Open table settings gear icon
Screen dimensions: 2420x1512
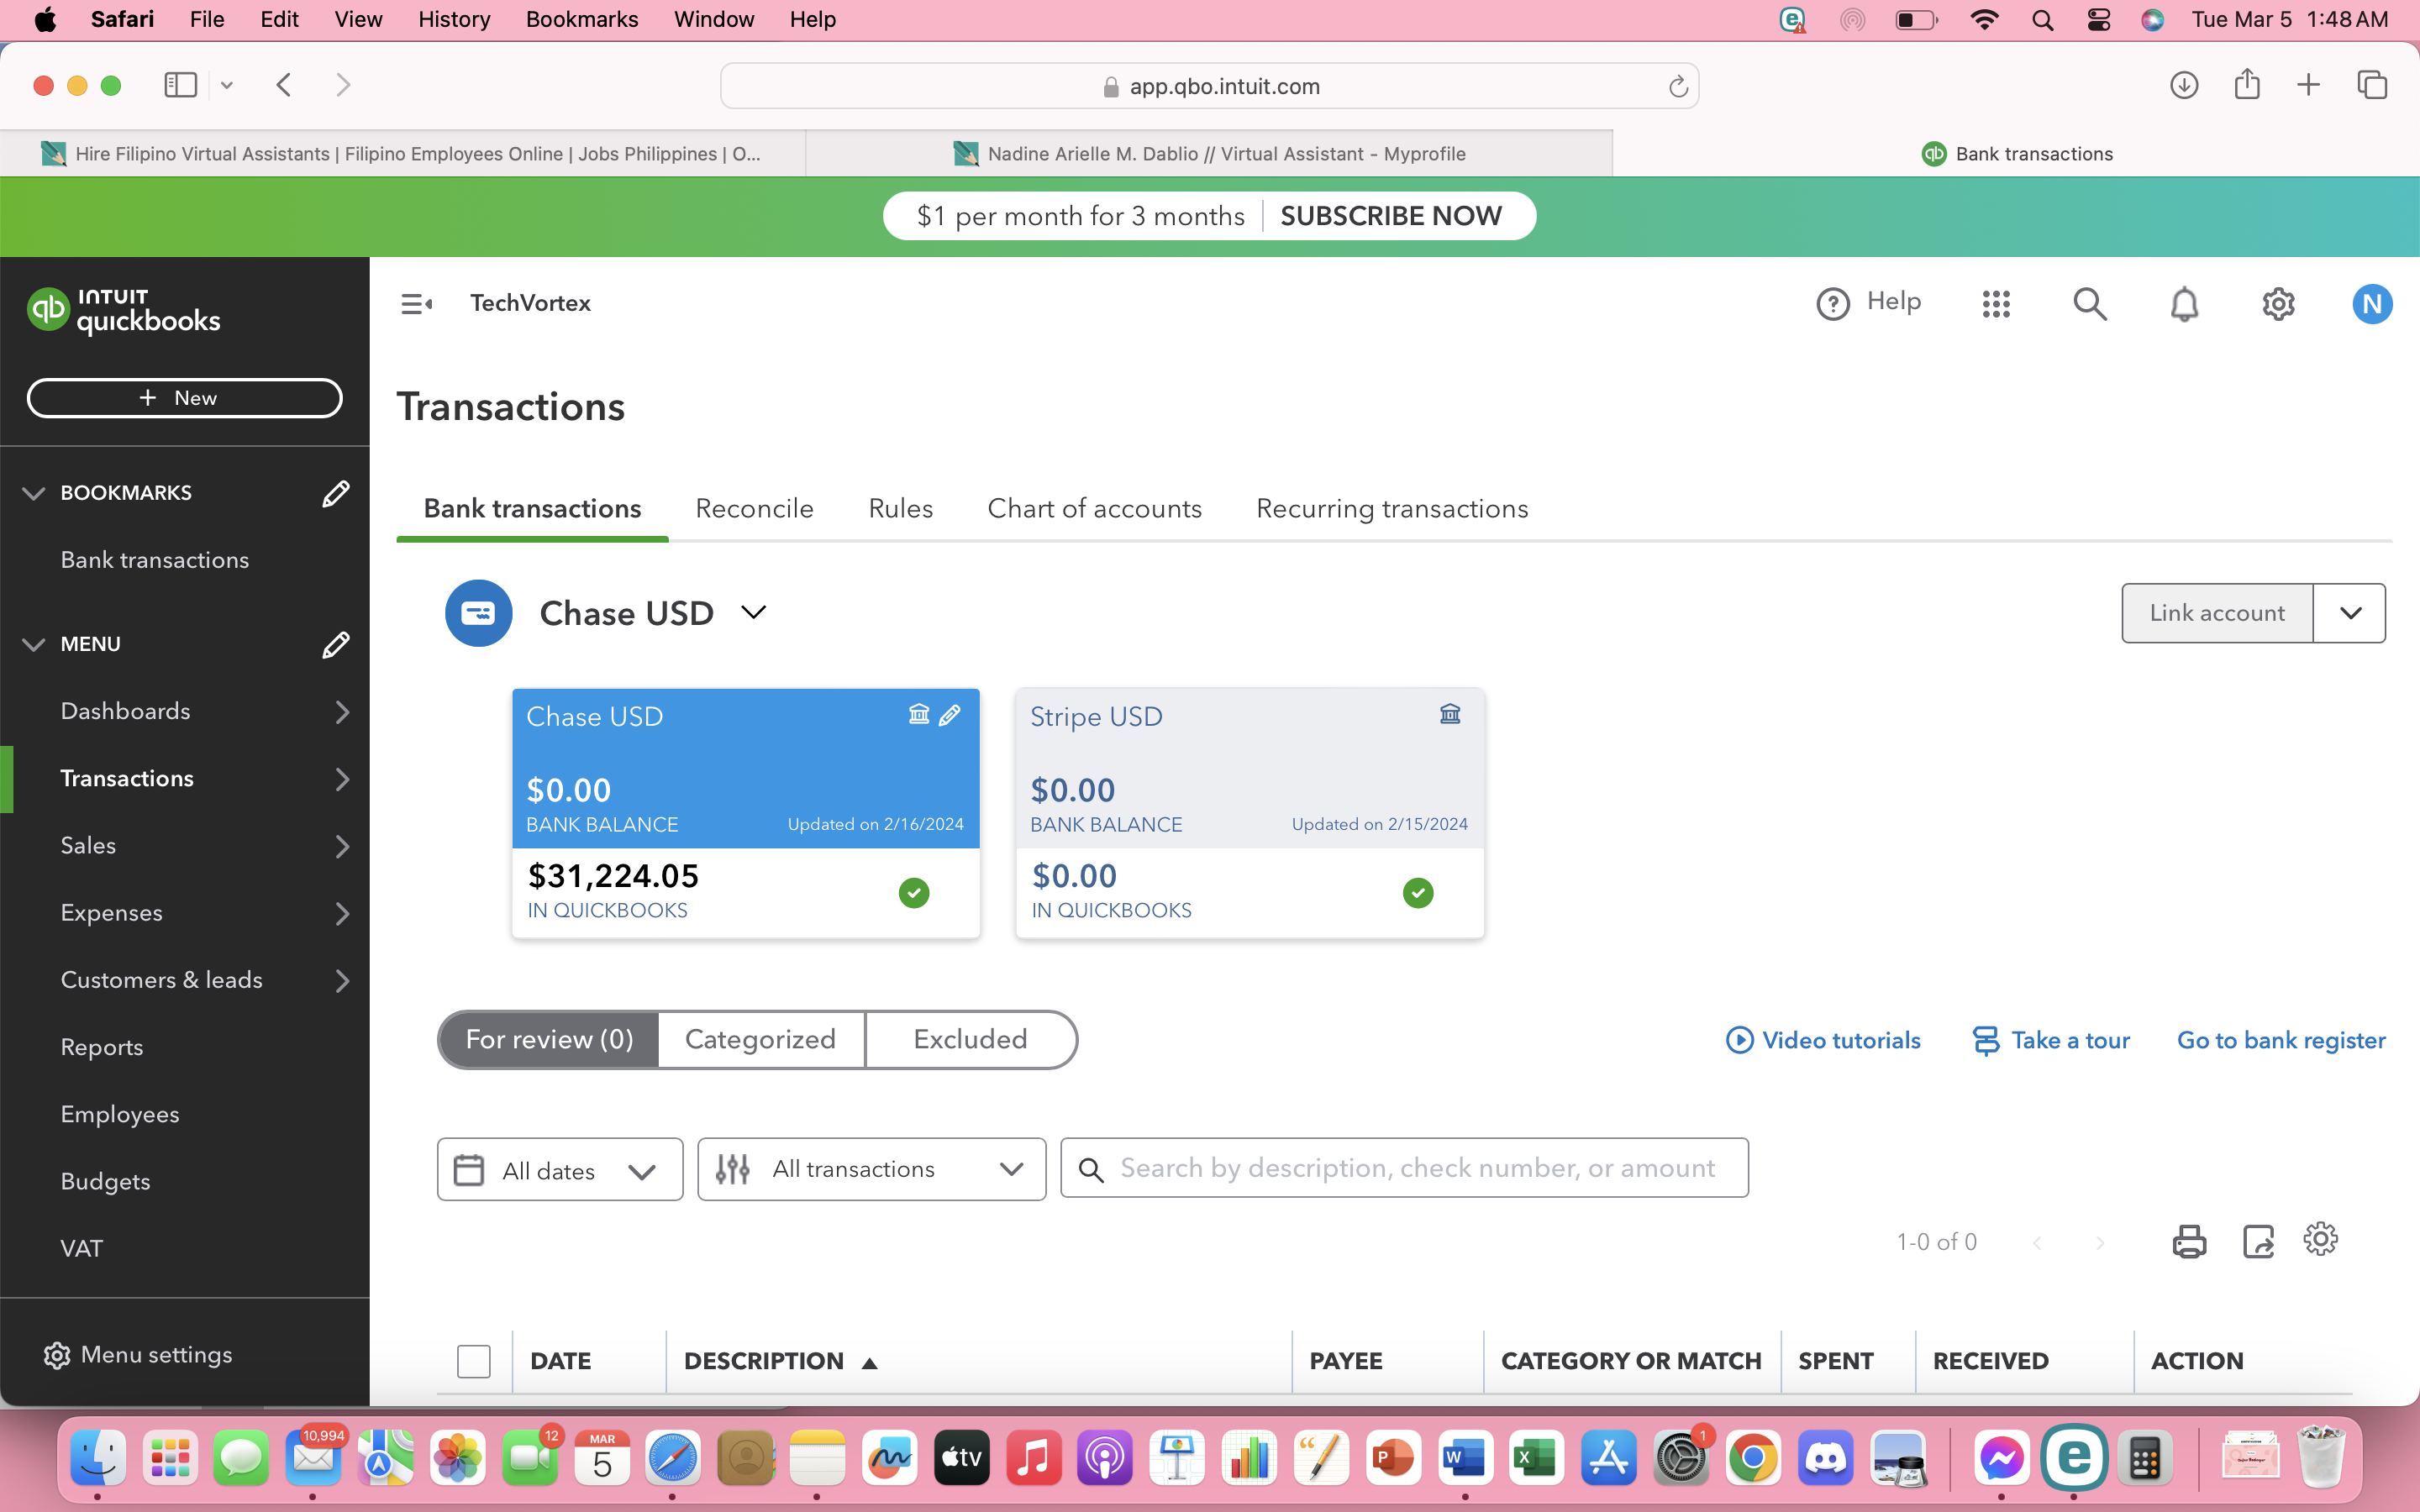2320,1239
